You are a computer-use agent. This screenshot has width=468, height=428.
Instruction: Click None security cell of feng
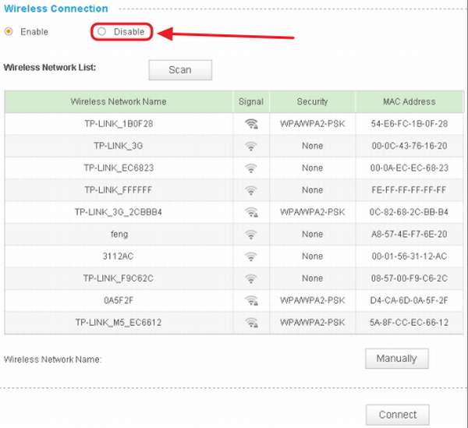[x=313, y=234]
